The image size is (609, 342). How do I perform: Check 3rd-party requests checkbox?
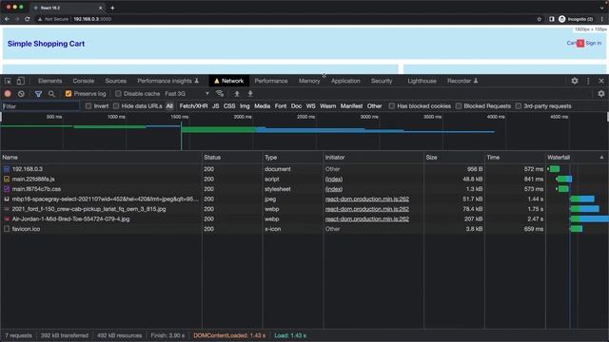(x=519, y=106)
